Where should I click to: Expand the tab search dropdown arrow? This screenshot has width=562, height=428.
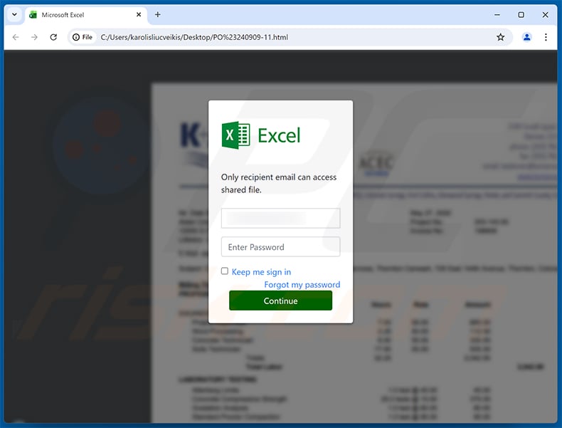(x=14, y=15)
